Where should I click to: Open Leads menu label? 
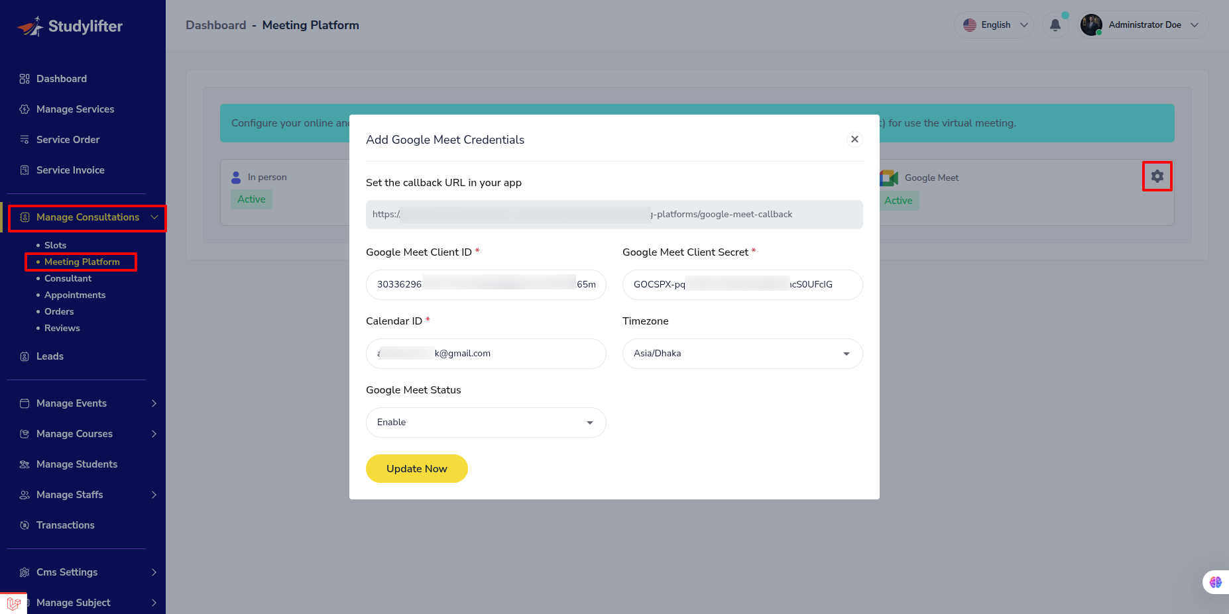[x=50, y=356]
